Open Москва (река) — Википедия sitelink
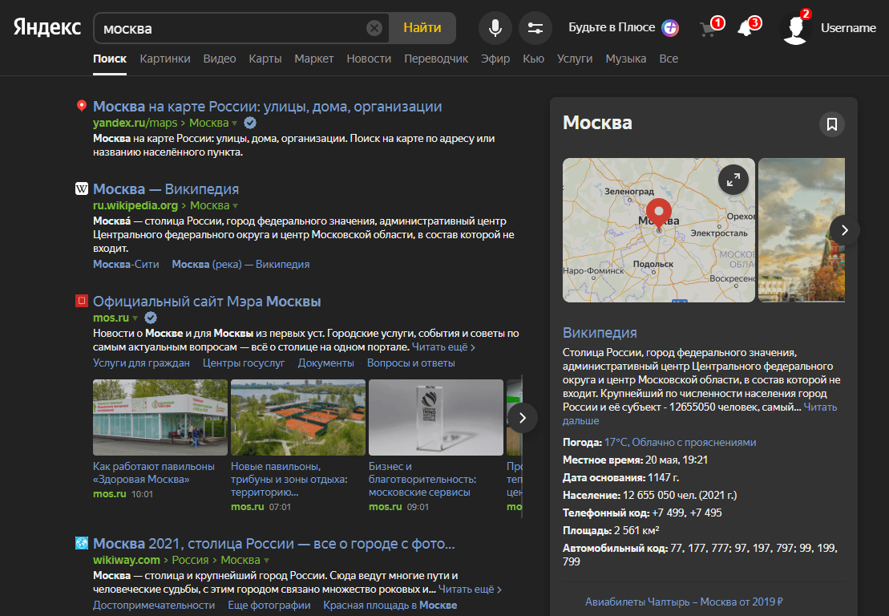This screenshot has width=889, height=616. 240,264
